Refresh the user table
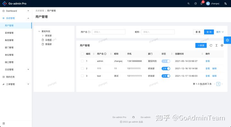Viewport: 231px width, 127px height. (x=211, y=45)
